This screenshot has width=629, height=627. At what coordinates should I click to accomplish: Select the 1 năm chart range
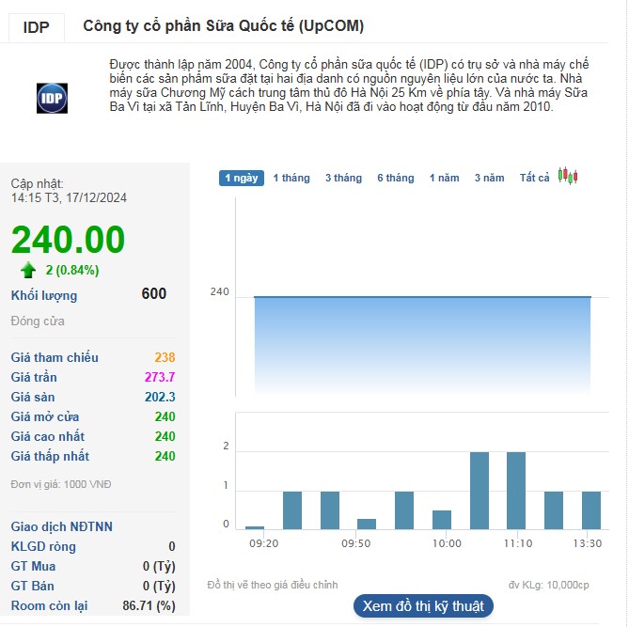tap(445, 178)
